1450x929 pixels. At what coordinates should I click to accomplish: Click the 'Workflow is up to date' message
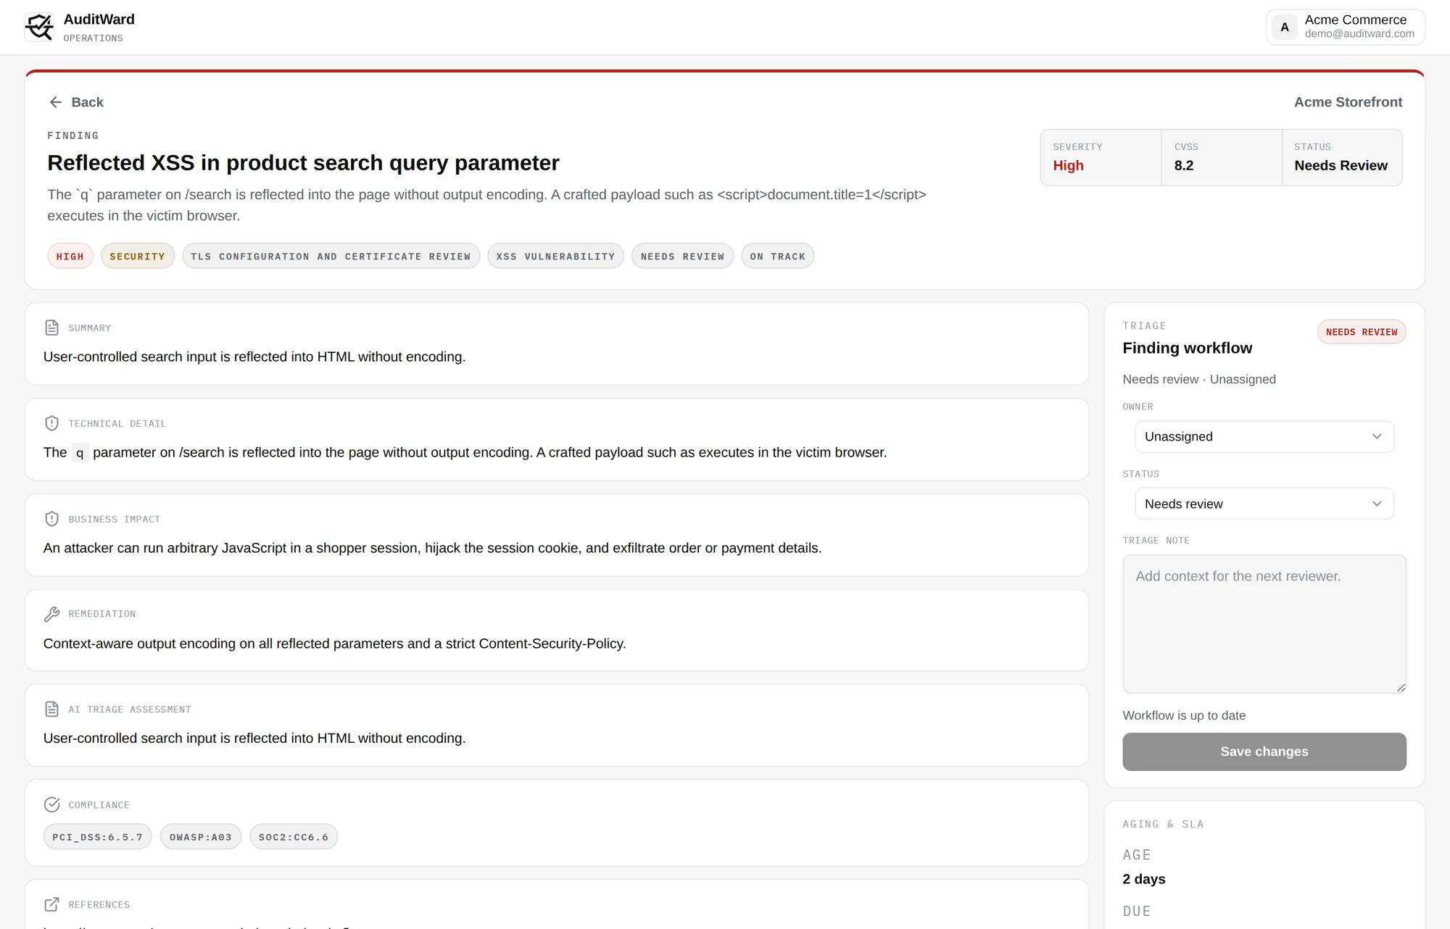pos(1184,715)
